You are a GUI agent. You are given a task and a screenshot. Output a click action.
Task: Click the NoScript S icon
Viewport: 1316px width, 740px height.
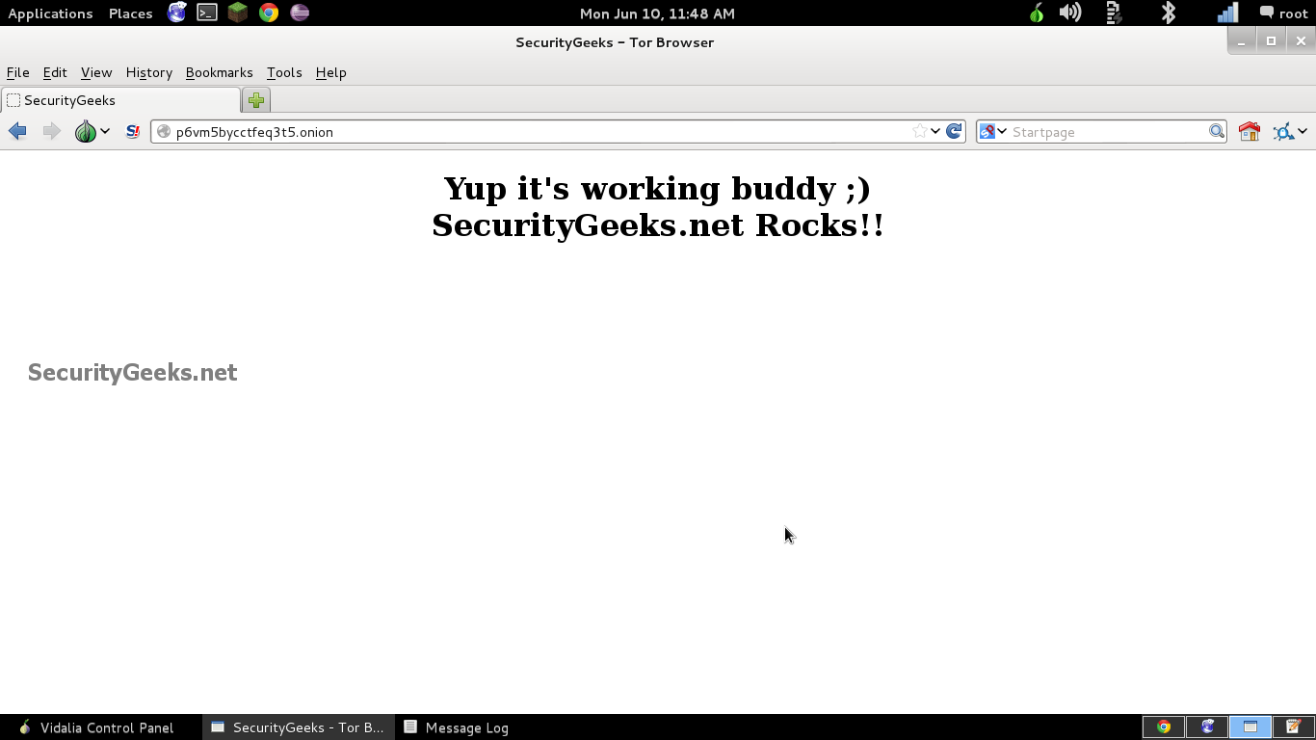pos(133,131)
